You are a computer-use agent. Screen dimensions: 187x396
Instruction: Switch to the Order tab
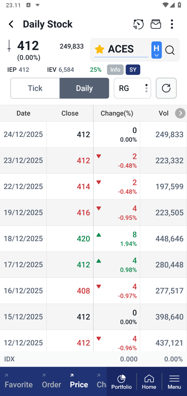click(x=52, y=384)
